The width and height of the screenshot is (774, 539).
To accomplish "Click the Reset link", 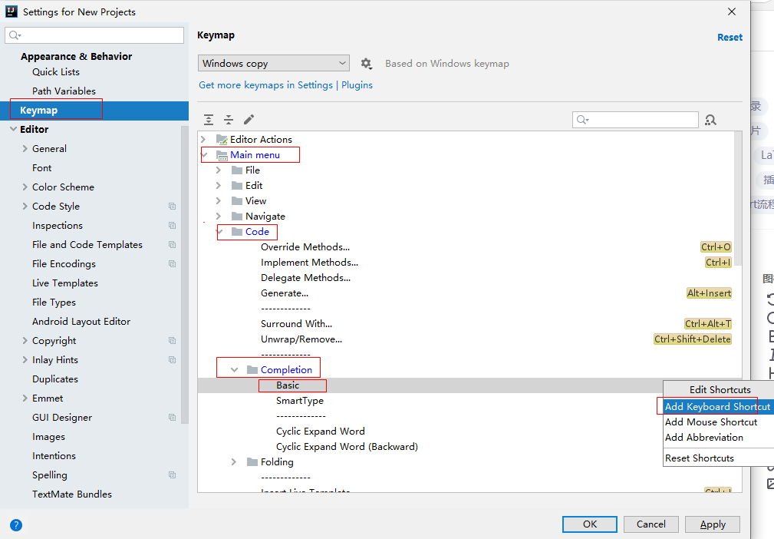I will click(x=730, y=37).
